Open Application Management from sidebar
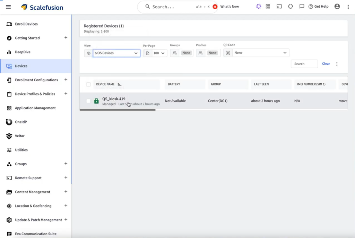This screenshot has width=355, height=238. 36,108
